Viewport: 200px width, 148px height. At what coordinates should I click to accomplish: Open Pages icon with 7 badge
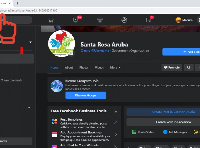149,20
